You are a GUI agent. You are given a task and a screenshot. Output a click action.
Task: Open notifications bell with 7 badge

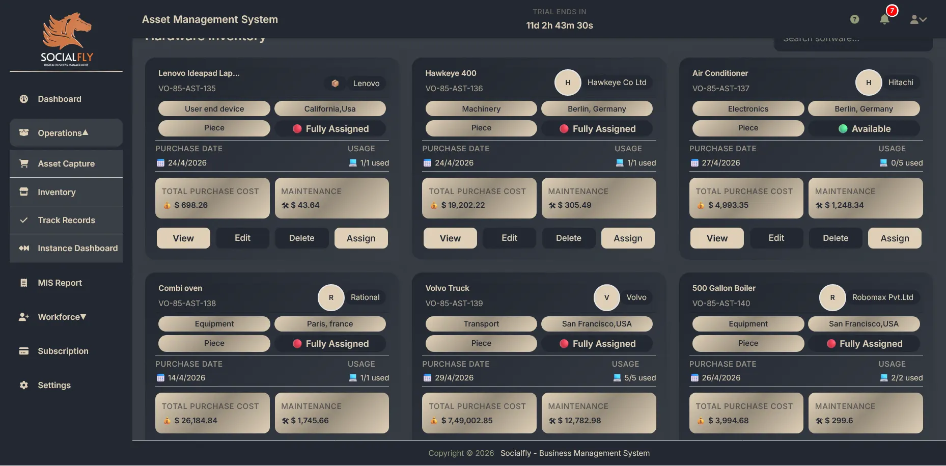click(885, 19)
